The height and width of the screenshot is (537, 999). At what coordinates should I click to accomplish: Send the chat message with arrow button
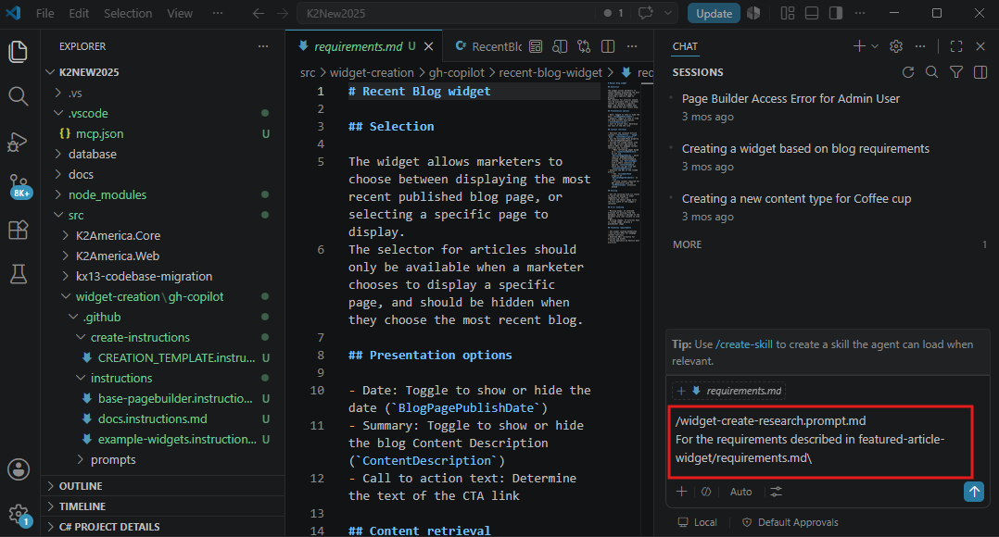point(973,492)
